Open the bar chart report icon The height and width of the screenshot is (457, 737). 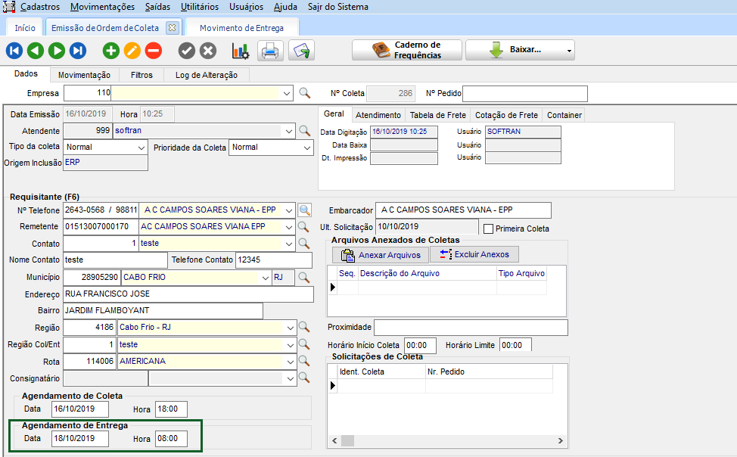[240, 51]
